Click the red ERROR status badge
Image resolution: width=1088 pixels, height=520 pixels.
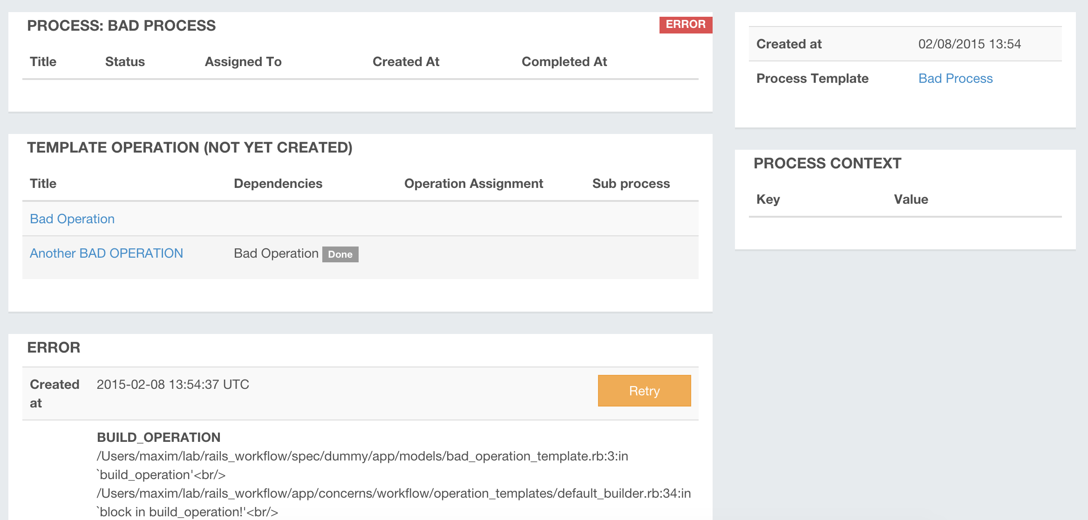[685, 25]
